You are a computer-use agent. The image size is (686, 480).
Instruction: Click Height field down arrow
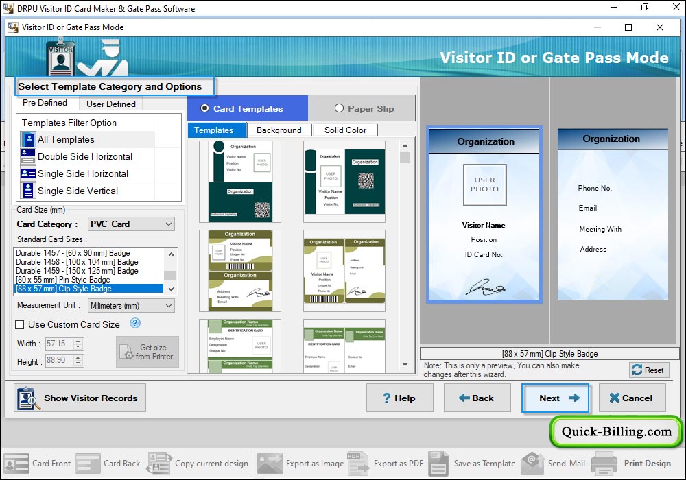tap(78, 363)
